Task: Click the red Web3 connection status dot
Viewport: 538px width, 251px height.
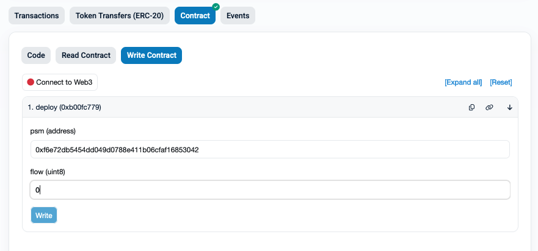Action: coord(31,82)
